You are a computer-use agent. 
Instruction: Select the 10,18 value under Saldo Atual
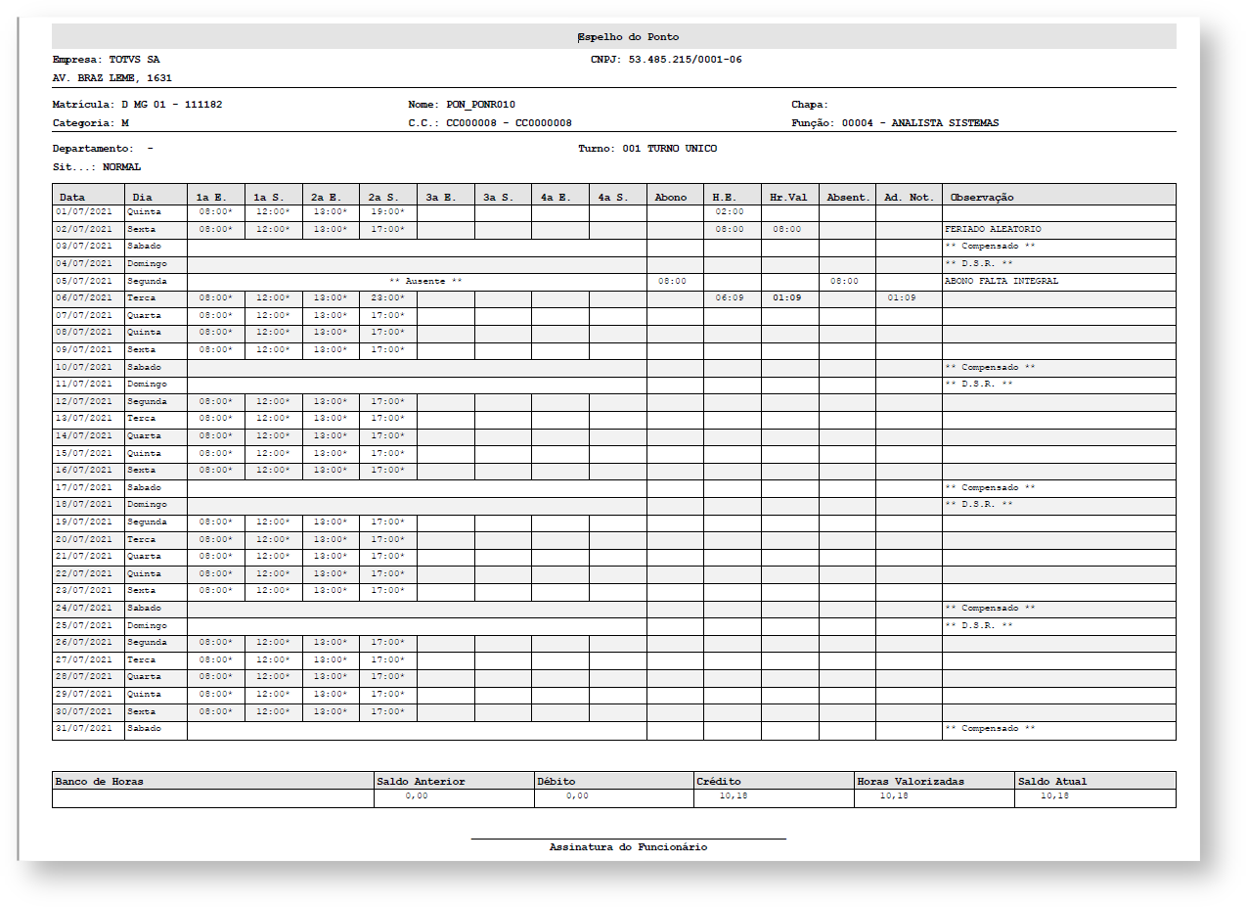point(1055,797)
